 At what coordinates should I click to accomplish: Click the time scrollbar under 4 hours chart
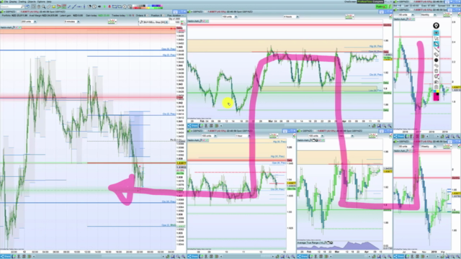coord(296,126)
